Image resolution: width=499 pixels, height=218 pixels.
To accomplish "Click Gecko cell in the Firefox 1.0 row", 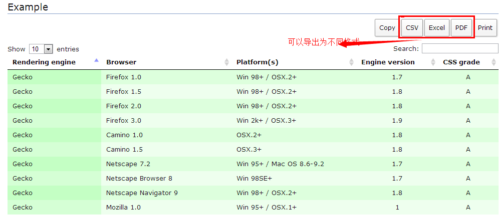I will point(55,77).
